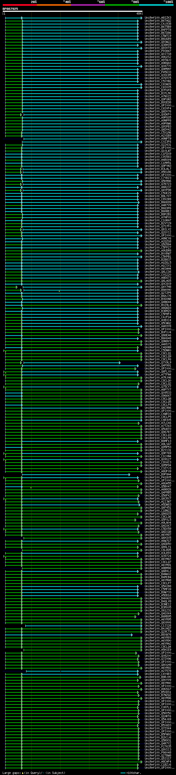Click the cyan ~100% identity legend segment
Image resolution: width=176 pixels, height=775 pixels.
point(156,5)
